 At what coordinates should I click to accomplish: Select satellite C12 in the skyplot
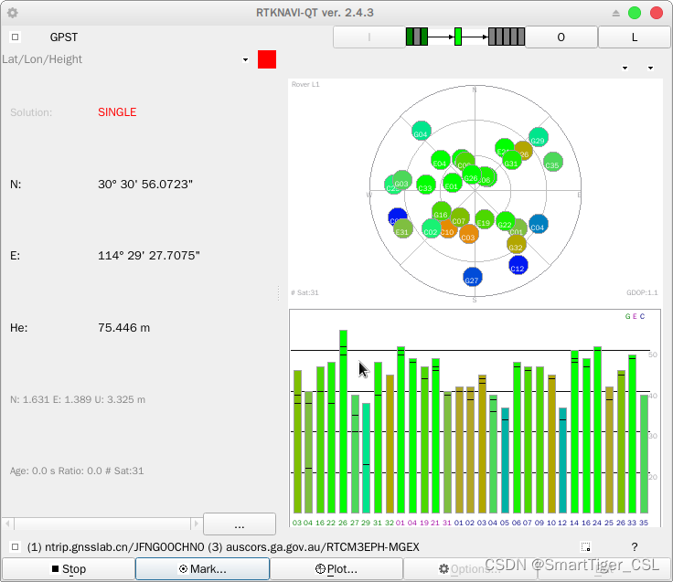click(518, 265)
